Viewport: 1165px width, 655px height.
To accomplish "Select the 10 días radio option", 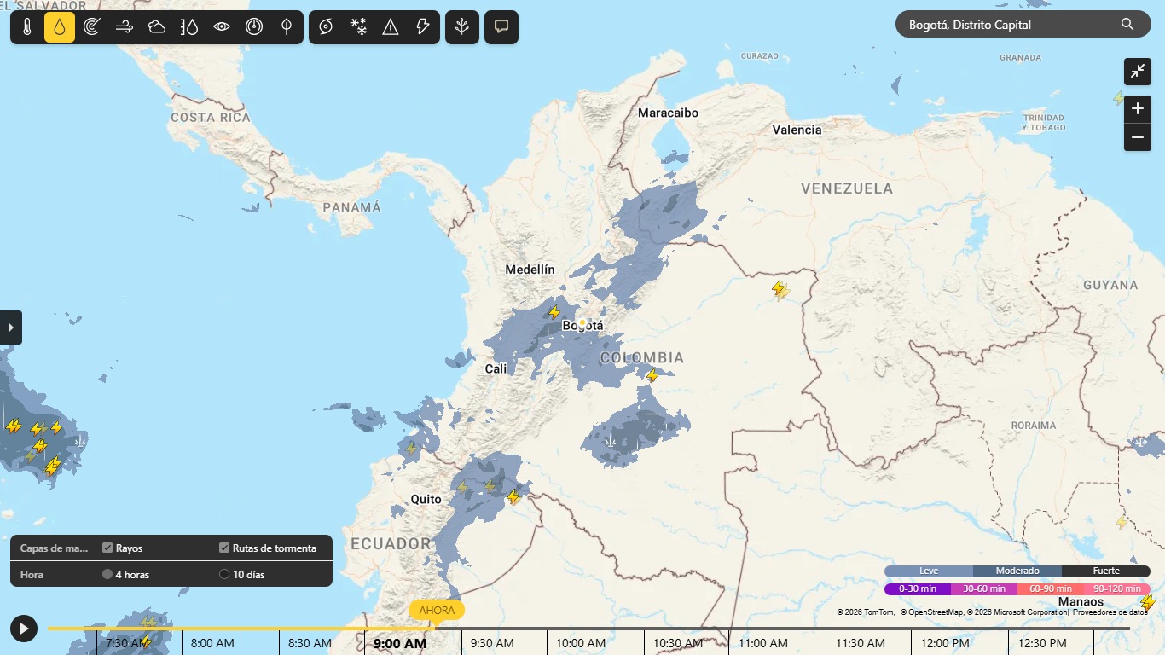I will (224, 575).
